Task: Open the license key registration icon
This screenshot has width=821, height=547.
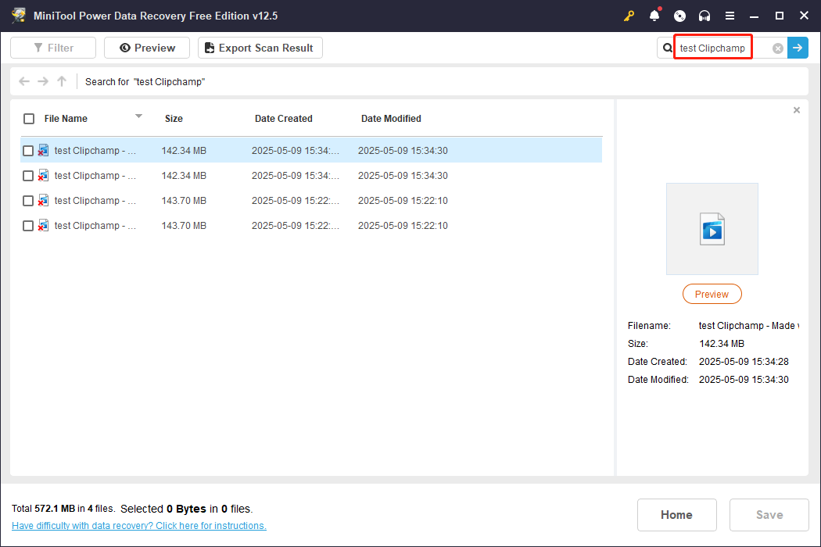Action: 629,16
